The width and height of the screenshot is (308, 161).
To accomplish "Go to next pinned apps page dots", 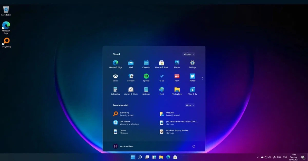I will coord(203,78).
